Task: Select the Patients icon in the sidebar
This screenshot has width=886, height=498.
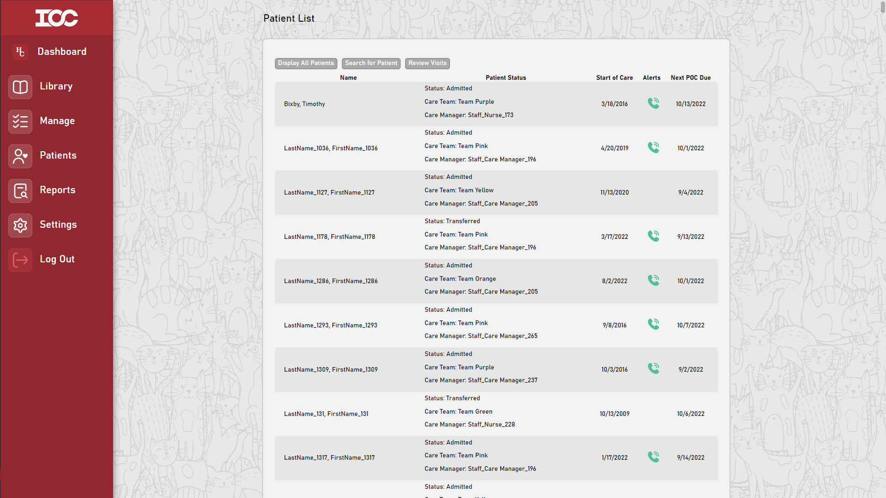Action: click(x=20, y=156)
